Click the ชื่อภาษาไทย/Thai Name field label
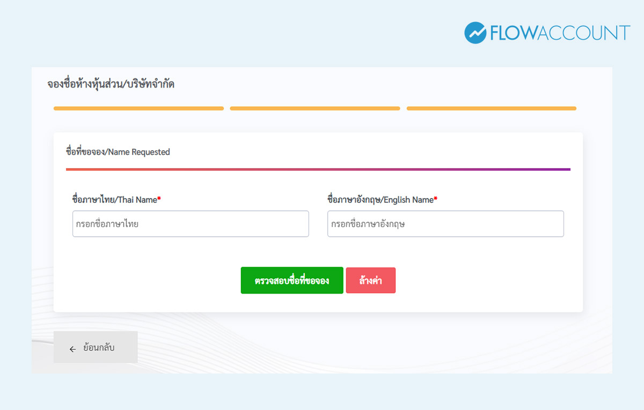644x410 pixels. coord(114,200)
